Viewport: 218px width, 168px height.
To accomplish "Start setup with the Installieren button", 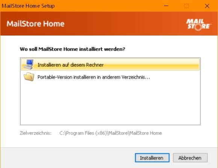I will click(x=152, y=158).
